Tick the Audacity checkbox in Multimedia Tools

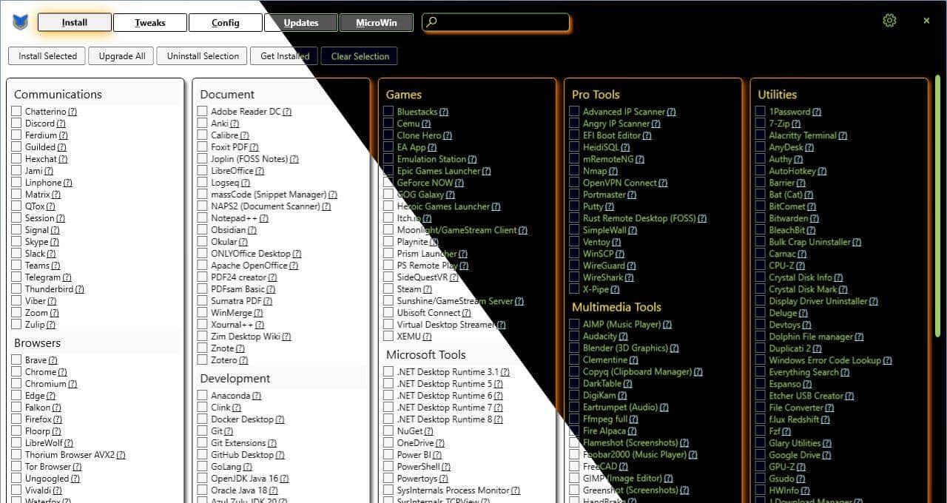(x=574, y=337)
